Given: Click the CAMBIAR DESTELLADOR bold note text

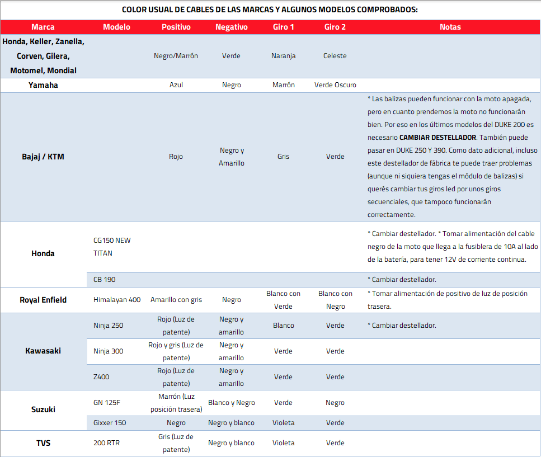Looking at the screenshot, I should (437, 138).
